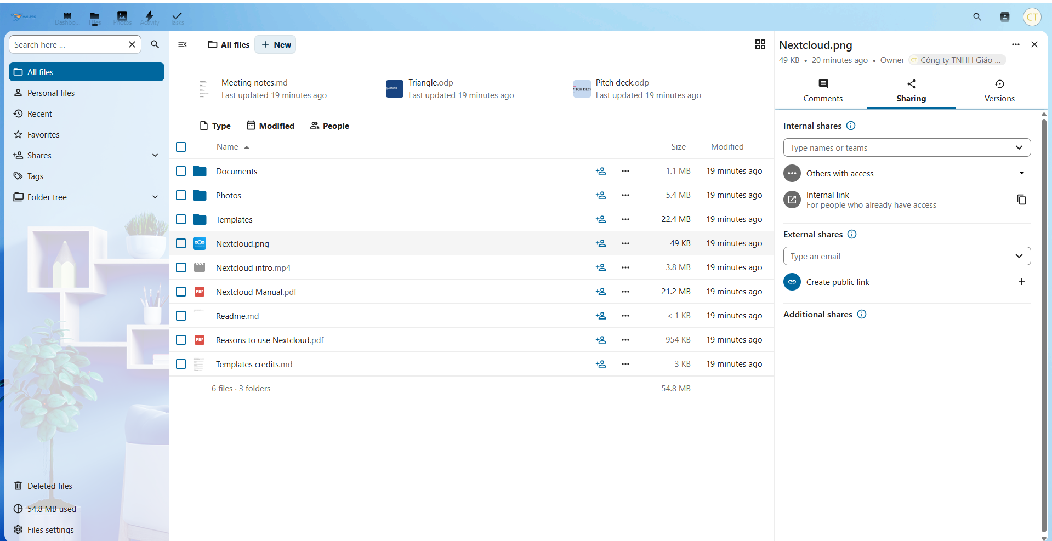This screenshot has width=1052, height=541.
Task: Click the Contacts icon in header
Action: tap(1004, 17)
